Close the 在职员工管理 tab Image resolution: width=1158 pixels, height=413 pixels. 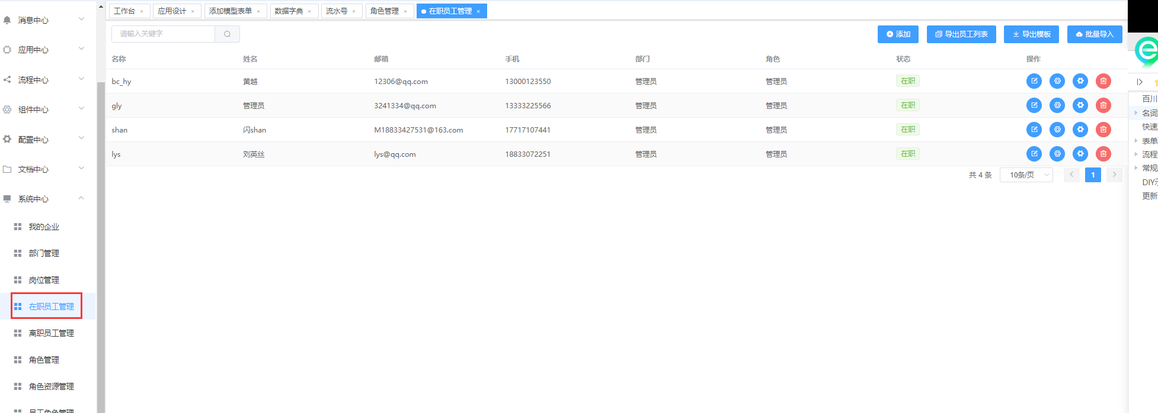(x=478, y=11)
